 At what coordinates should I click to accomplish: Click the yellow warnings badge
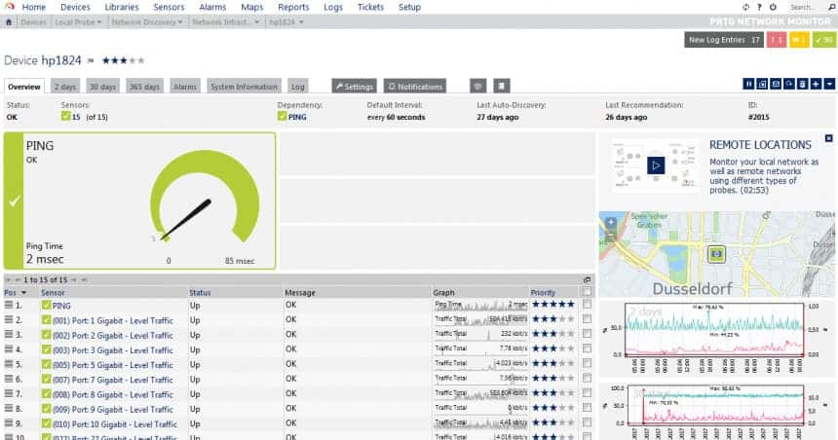(x=800, y=40)
